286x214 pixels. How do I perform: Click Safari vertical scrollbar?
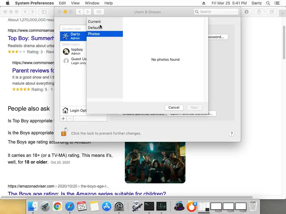tap(284, 42)
